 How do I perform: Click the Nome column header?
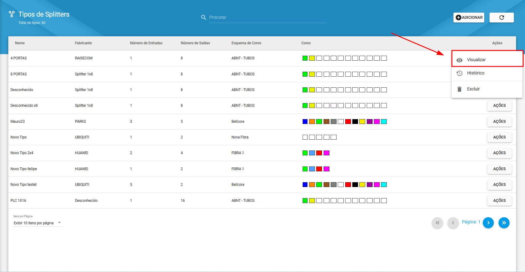(20, 43)
